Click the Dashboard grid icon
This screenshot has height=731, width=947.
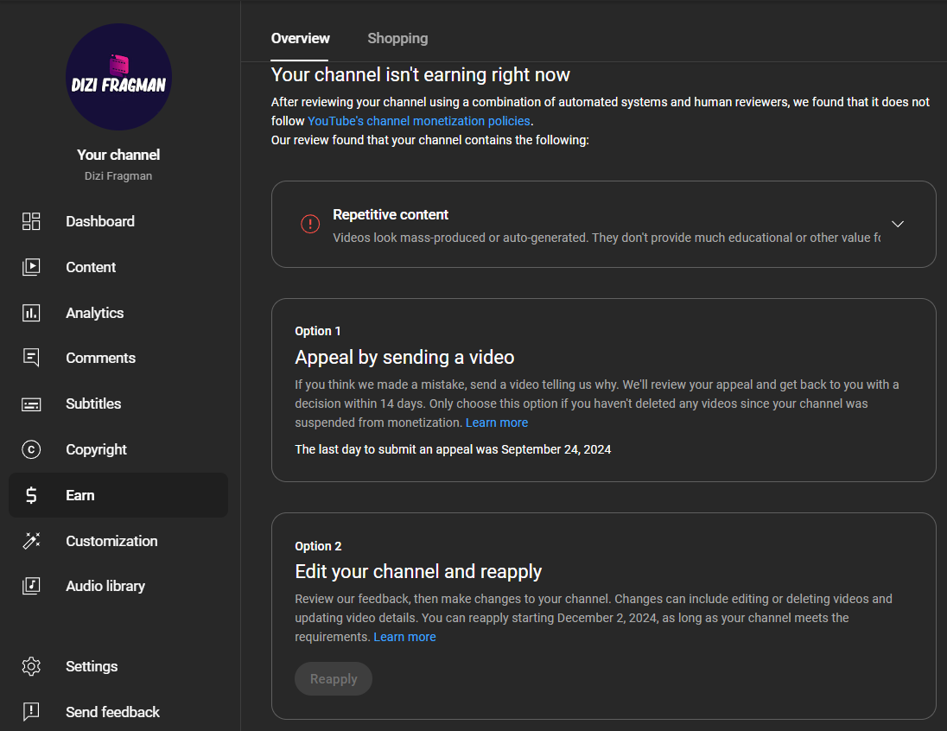pos(31,221)
